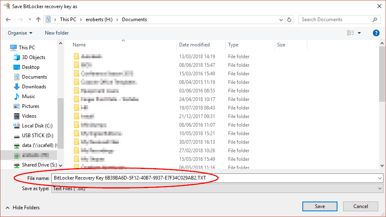Open Videos in sidebar
Screen dimensions: 386x217
coord(29,116)
